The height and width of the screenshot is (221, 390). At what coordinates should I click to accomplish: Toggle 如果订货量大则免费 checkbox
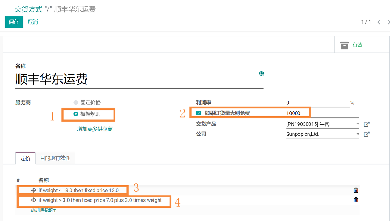pyautogui.click(x=198, y=113)
